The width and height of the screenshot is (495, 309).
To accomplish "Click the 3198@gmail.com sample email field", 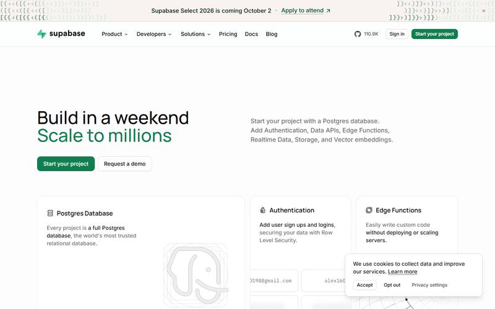I will (x=273, y=281).
